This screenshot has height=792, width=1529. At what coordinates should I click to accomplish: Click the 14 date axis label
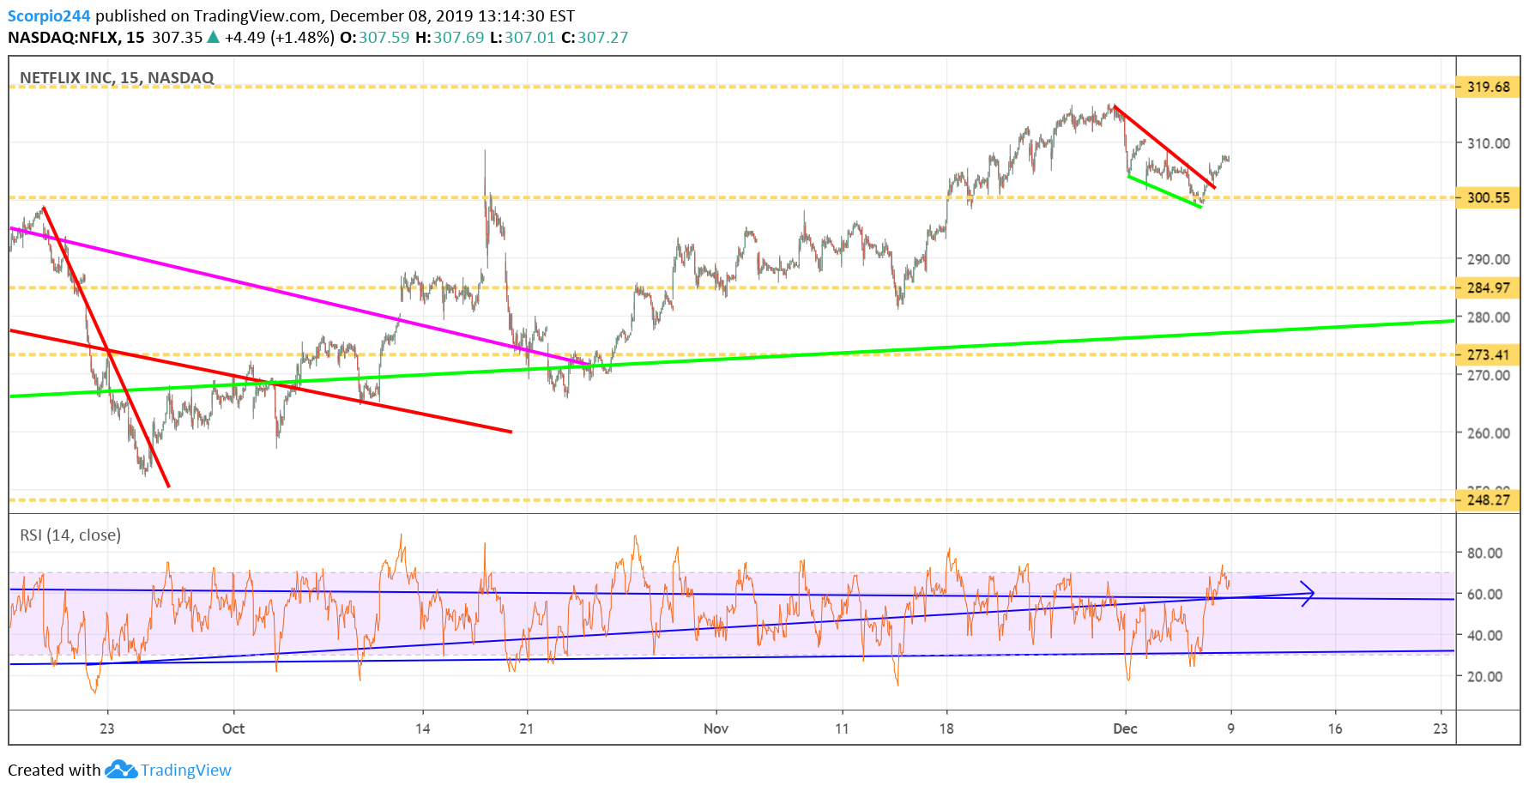[x=422, y=729]
